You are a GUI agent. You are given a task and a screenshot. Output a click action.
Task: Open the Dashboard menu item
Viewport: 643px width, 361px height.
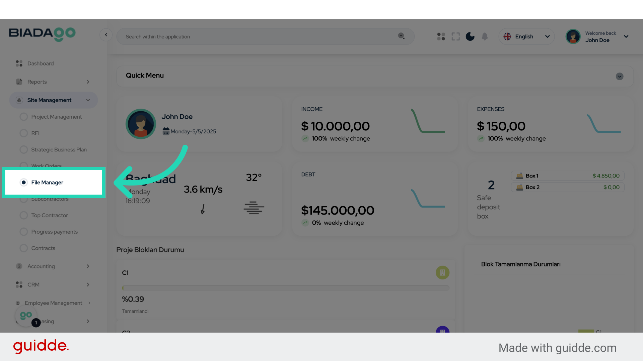(x=40, y=64)
